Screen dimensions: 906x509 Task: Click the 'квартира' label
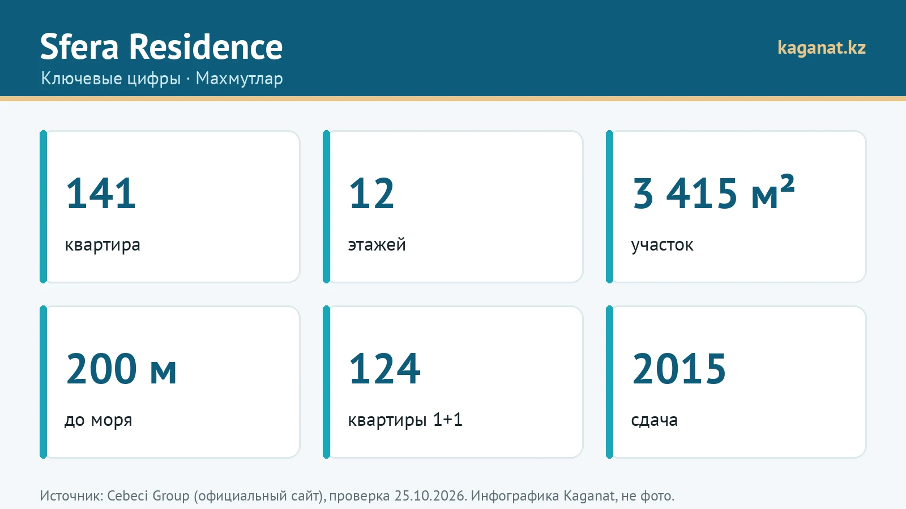point(102,245)
